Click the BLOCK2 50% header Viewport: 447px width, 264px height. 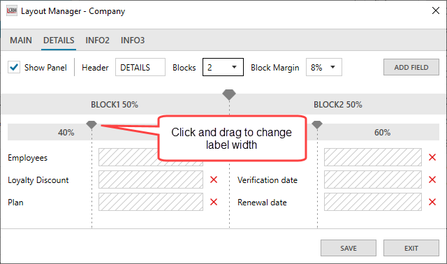[x=338, y=105]
